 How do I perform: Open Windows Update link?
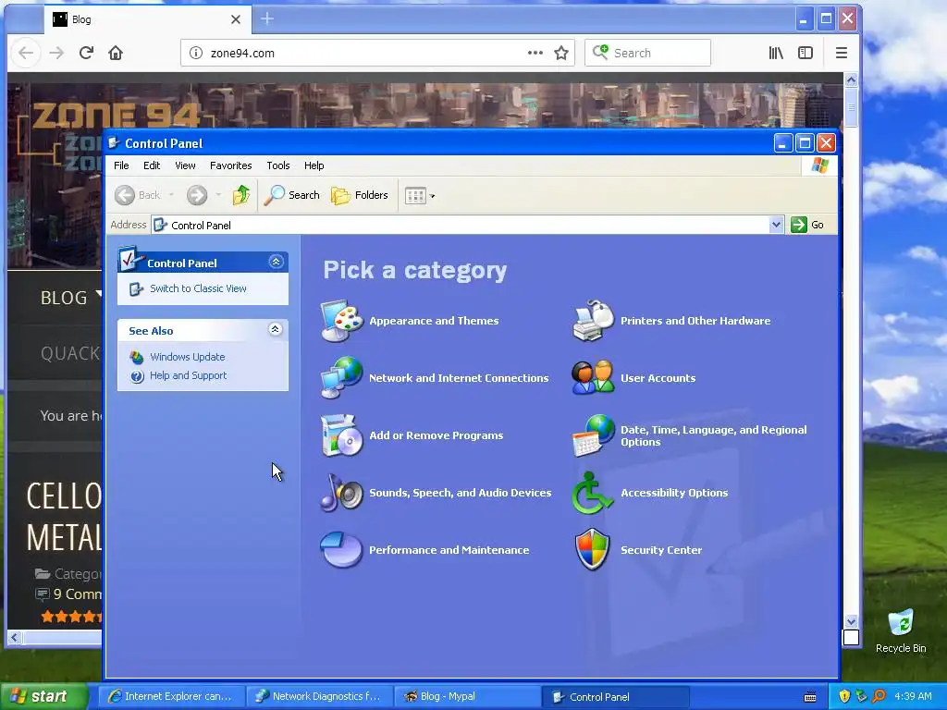click(187, 357)
